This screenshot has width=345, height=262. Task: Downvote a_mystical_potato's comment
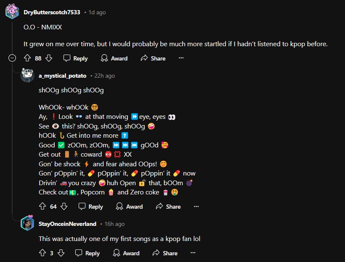point(64,206)
